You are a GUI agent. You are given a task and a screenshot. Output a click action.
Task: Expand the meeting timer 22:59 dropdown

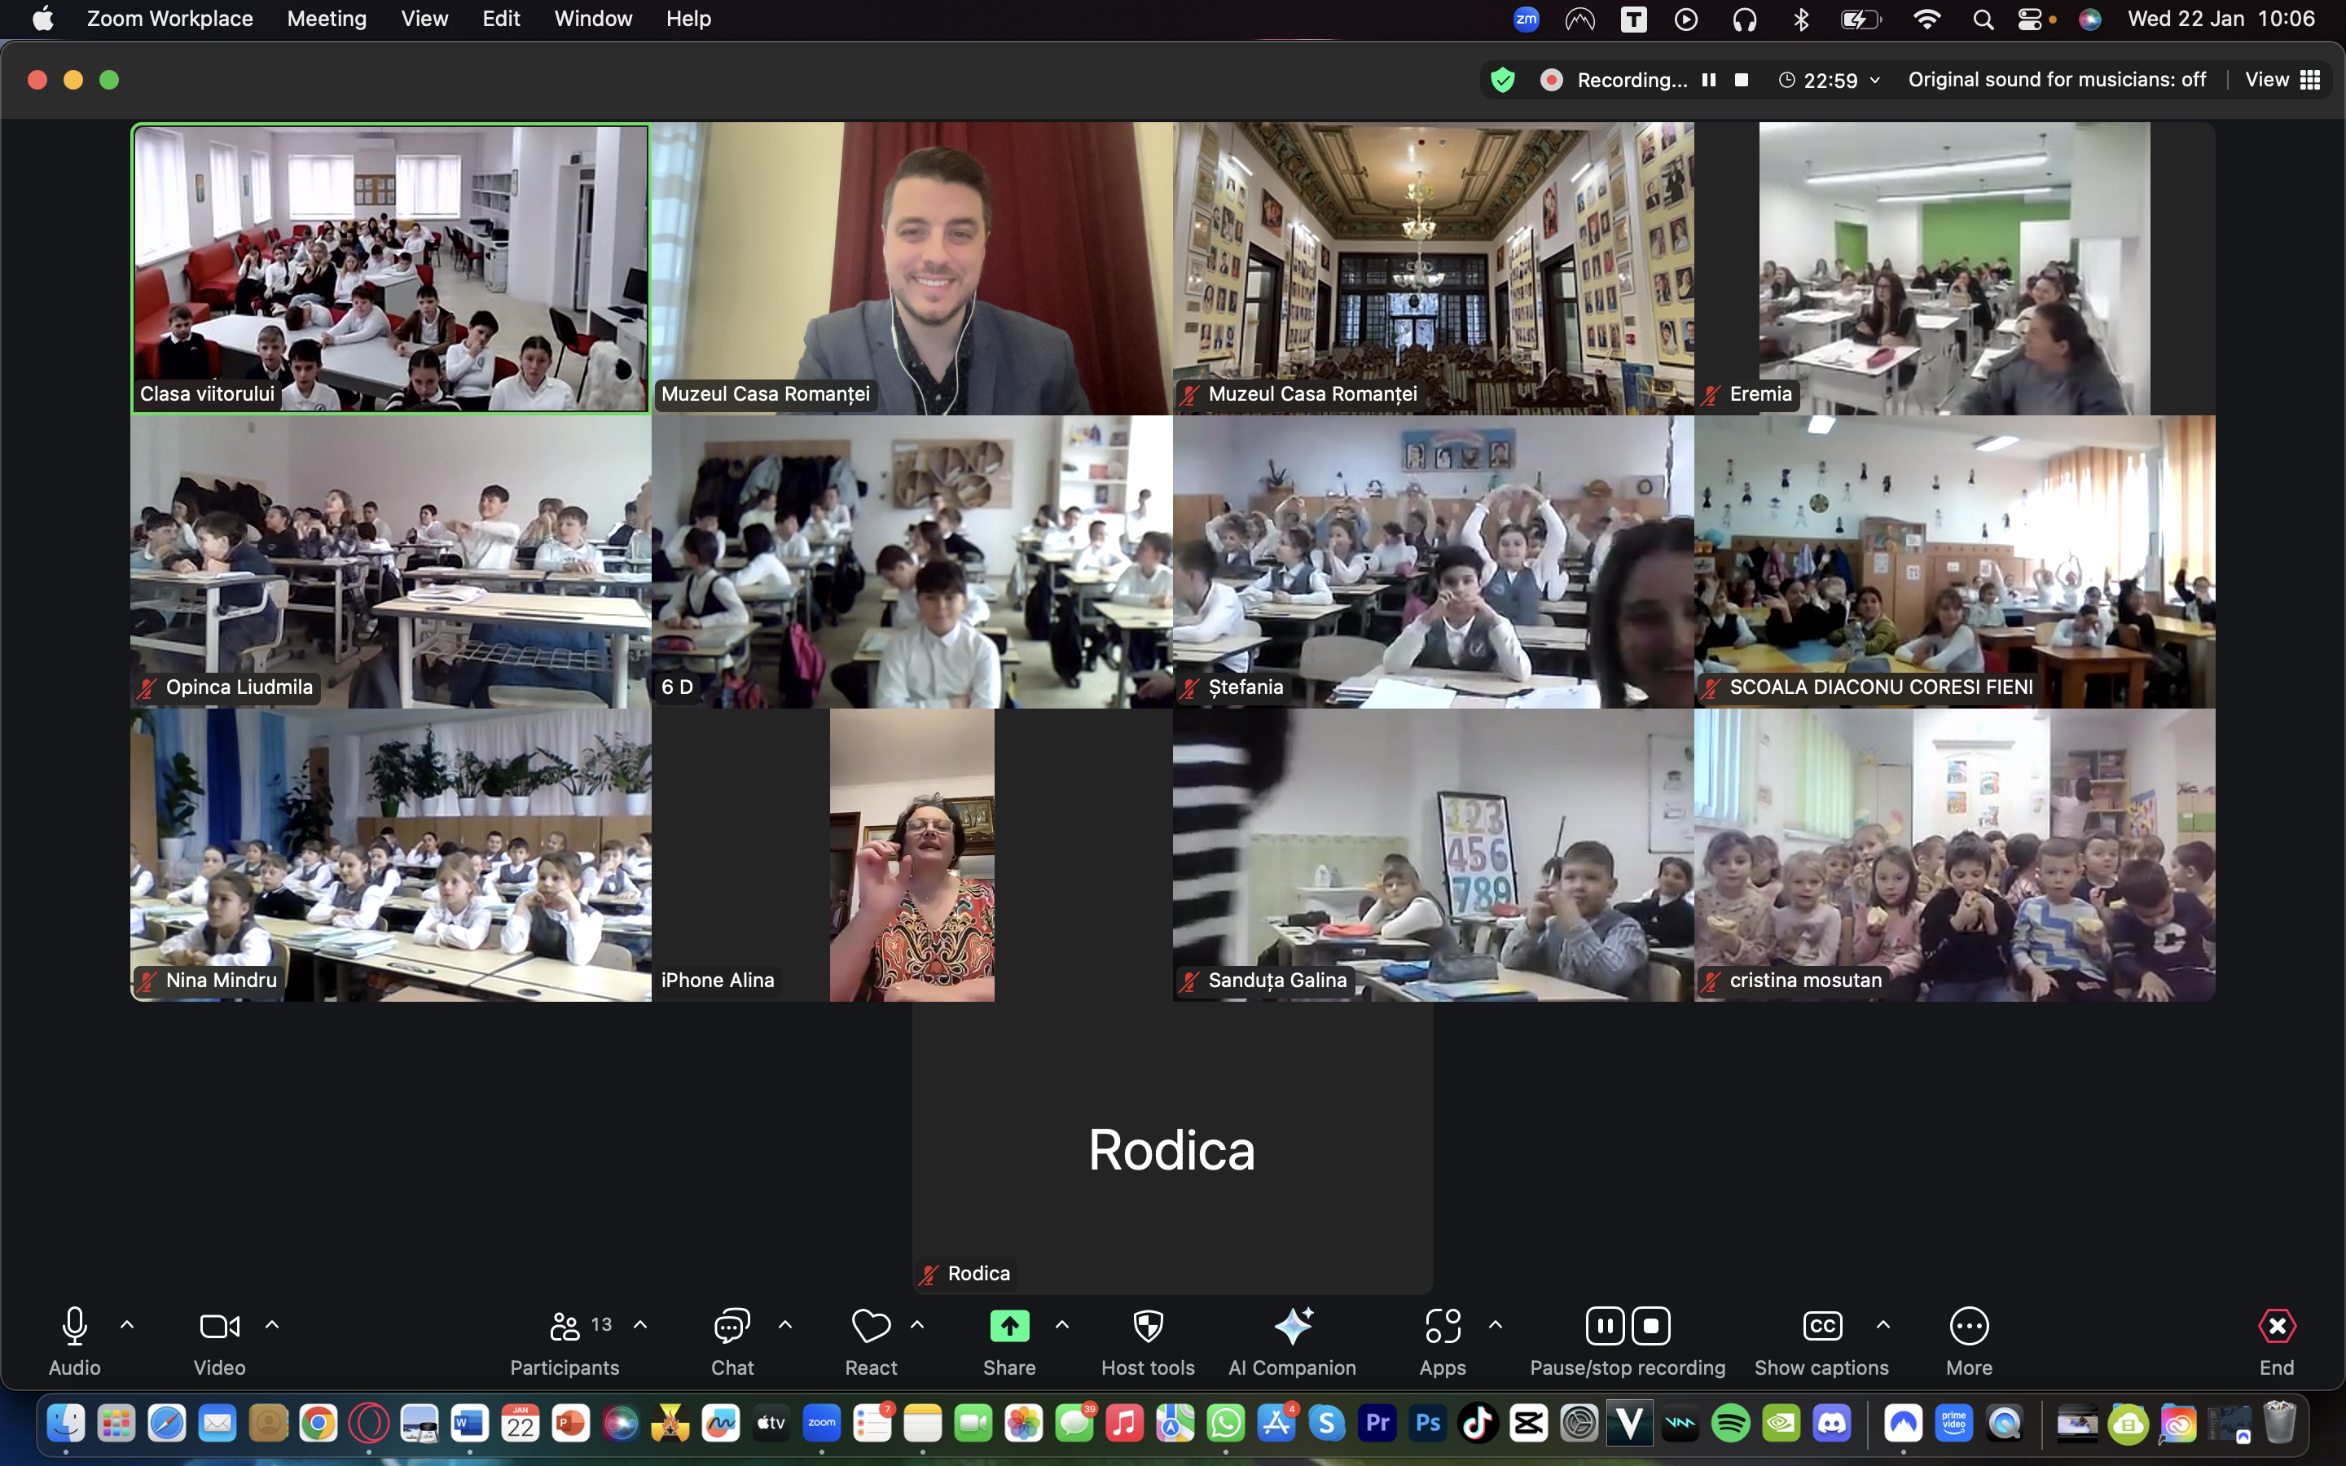1875,81
